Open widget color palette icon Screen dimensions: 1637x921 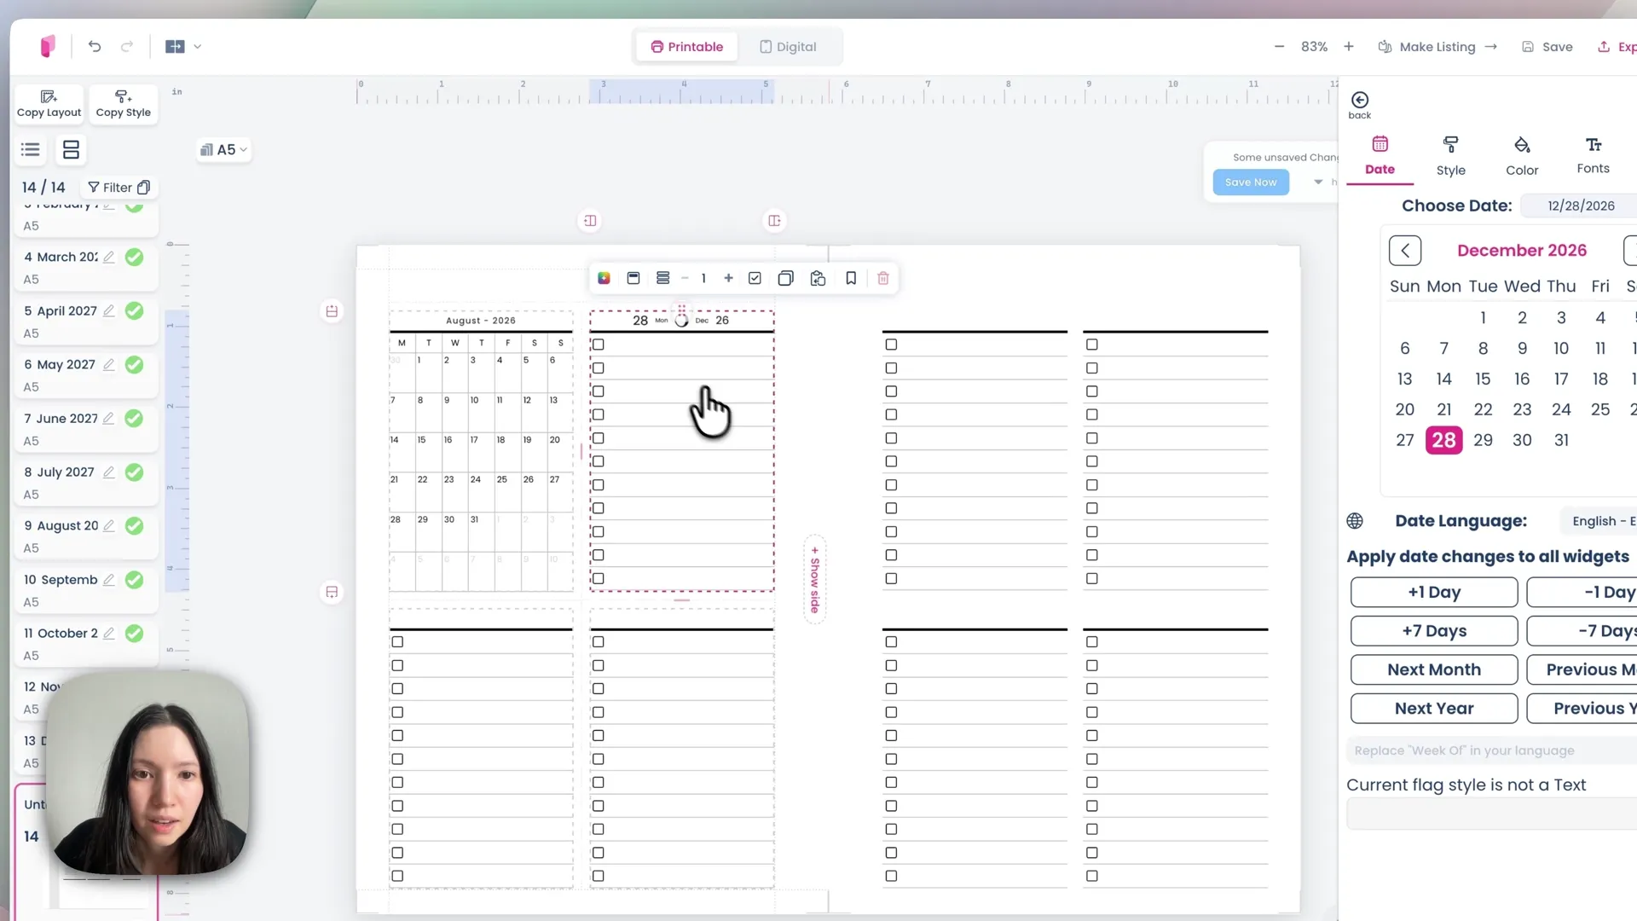(x=604, y=278)
